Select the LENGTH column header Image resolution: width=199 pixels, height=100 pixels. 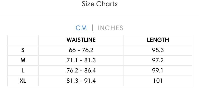158,40
